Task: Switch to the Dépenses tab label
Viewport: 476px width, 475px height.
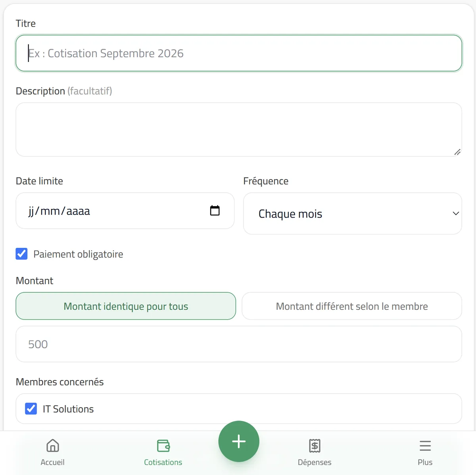Action: point(315,462)
